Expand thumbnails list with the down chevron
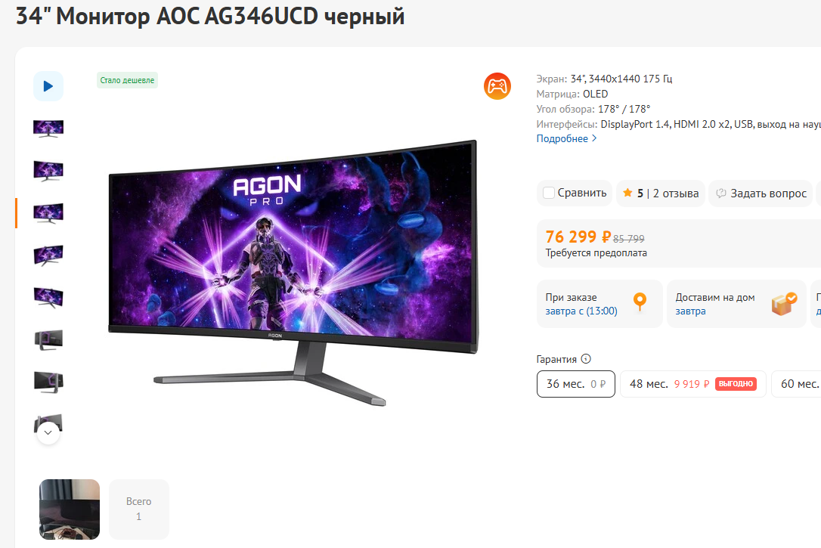Screen dimensions: 821x548 pyautogui.click(x=48, y=433)
